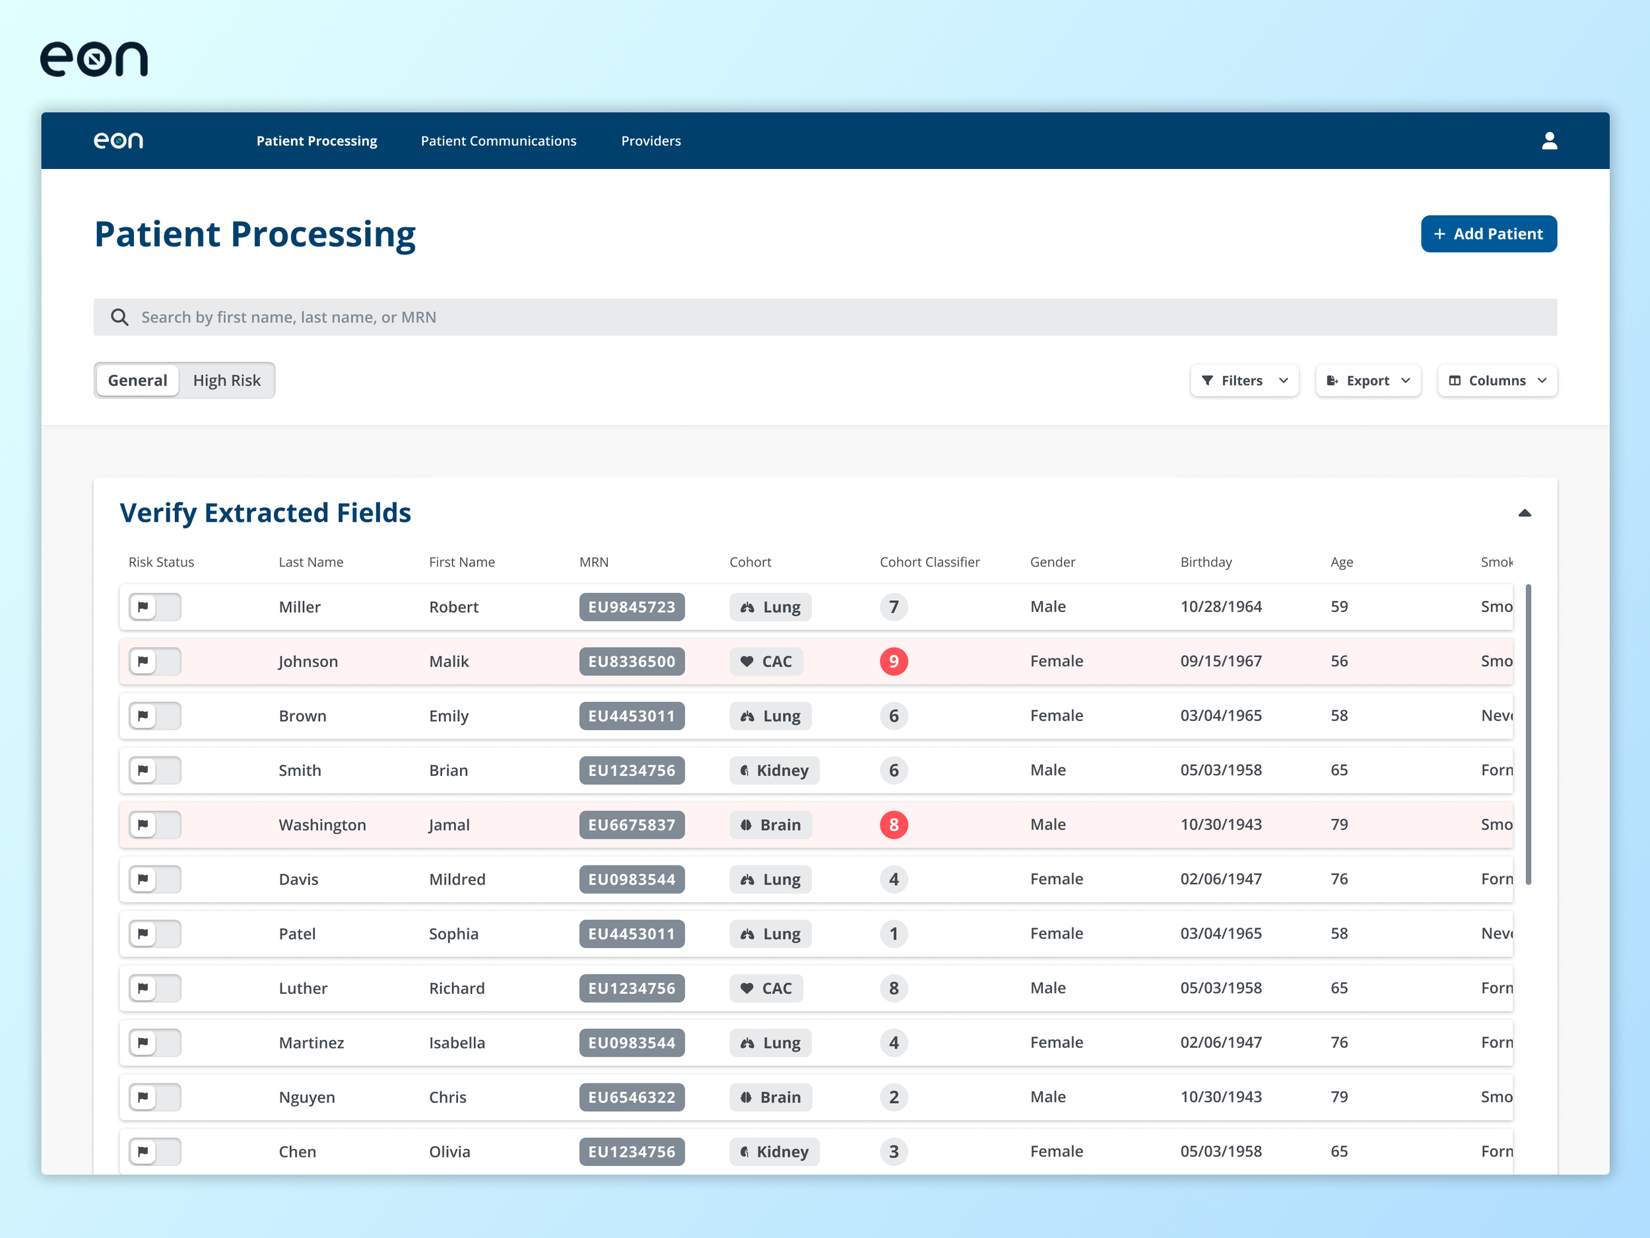
Task: Toggle the risk flag for Davis
Action: point(154,879)
